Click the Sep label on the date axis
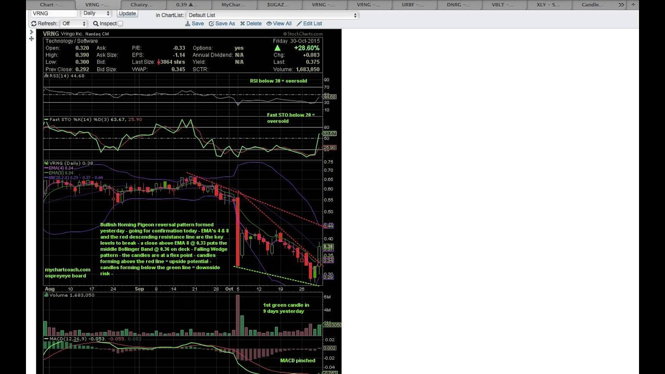 click(x=139, y=289)
